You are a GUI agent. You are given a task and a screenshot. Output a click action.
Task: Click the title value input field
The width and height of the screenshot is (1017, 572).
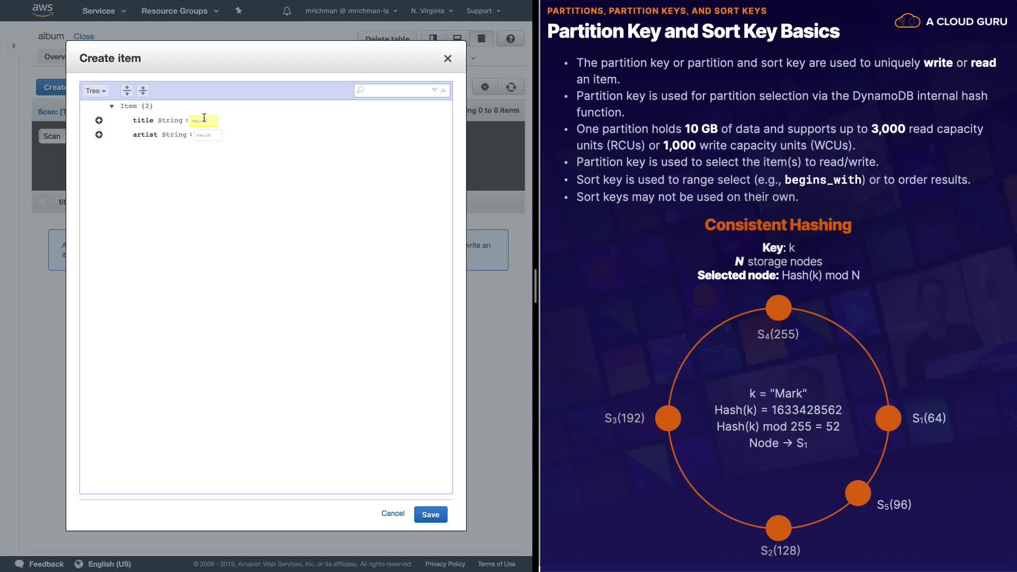coord(203,121)
